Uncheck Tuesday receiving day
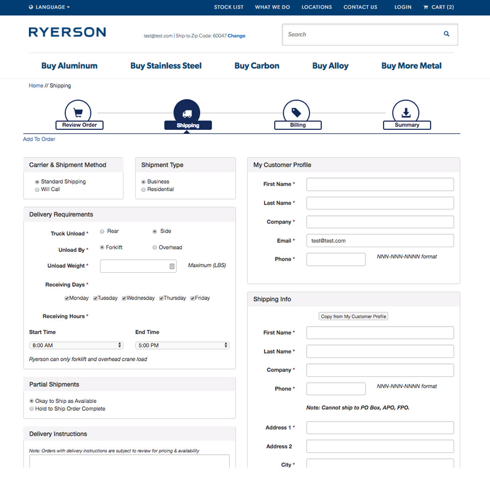 pyautogui.click(x=95, y=298)
